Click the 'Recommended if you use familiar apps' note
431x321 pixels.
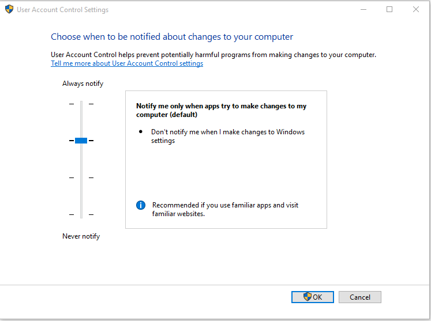(225, 210)
